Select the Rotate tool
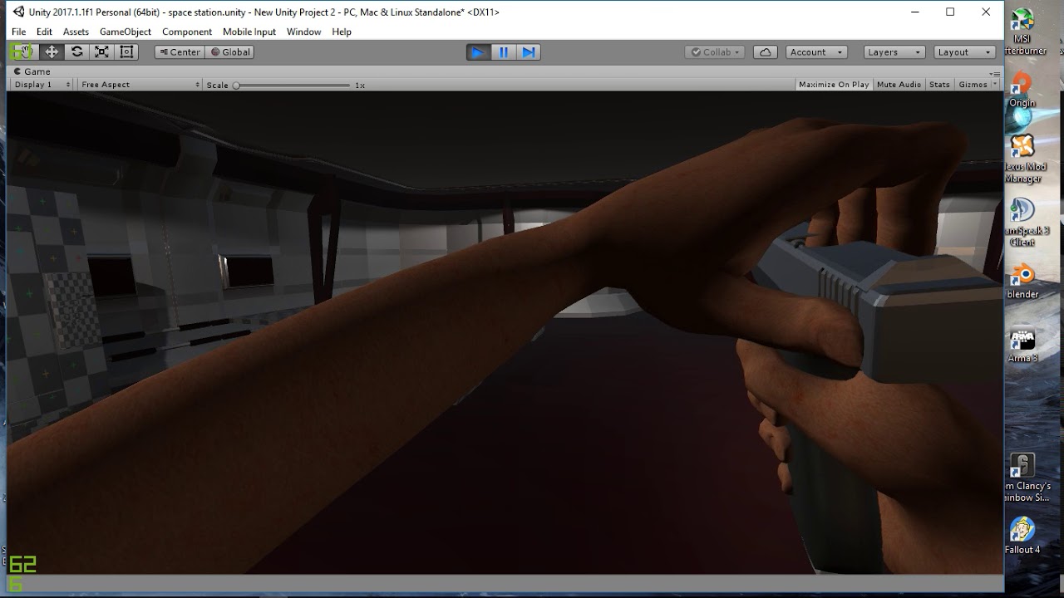Image resolution: width=1064 pixels, height=598 pixels. tap(76, 51)
